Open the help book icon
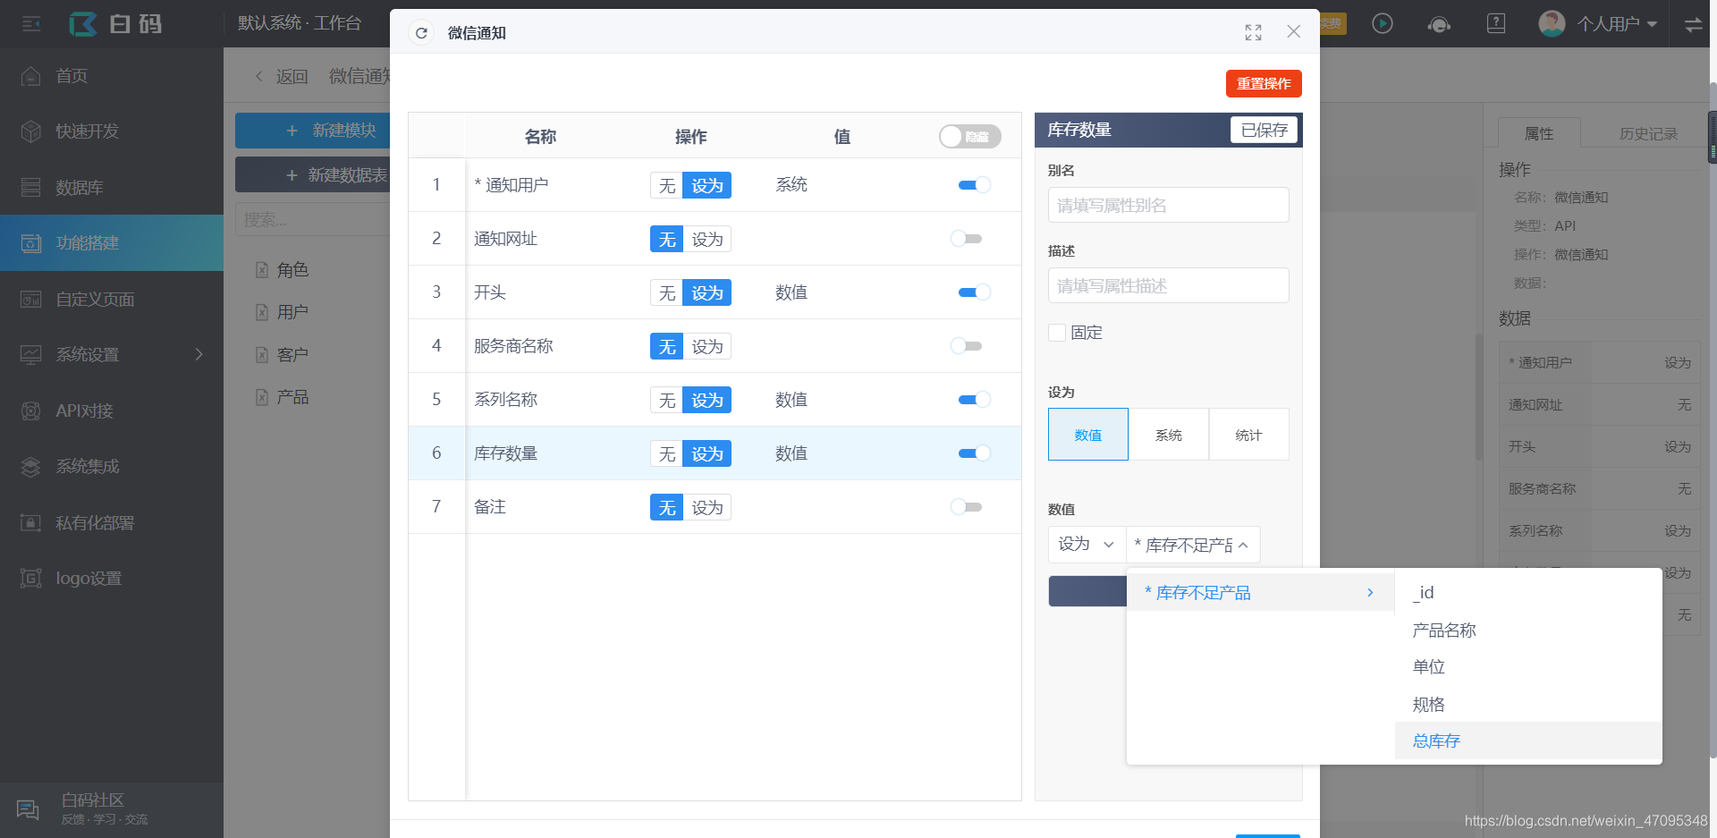1717x838 pixels. coord(1495,23)
